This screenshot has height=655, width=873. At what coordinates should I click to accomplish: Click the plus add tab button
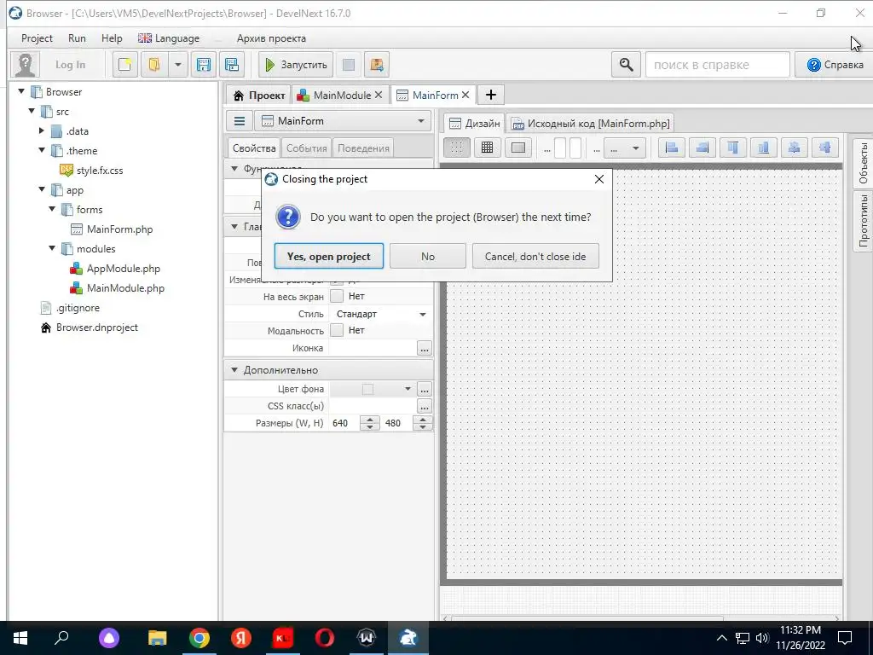490,96
